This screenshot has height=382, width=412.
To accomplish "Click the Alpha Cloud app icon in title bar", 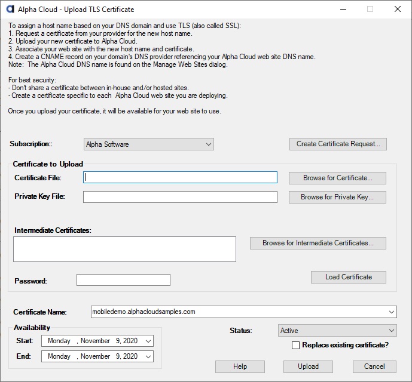I will pyautogui.click(x=10, y=9).
